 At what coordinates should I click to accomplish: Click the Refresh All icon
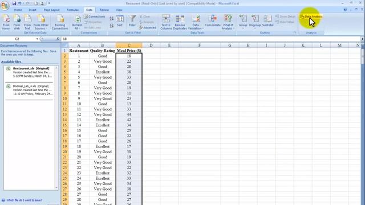(x=78, y=19)
